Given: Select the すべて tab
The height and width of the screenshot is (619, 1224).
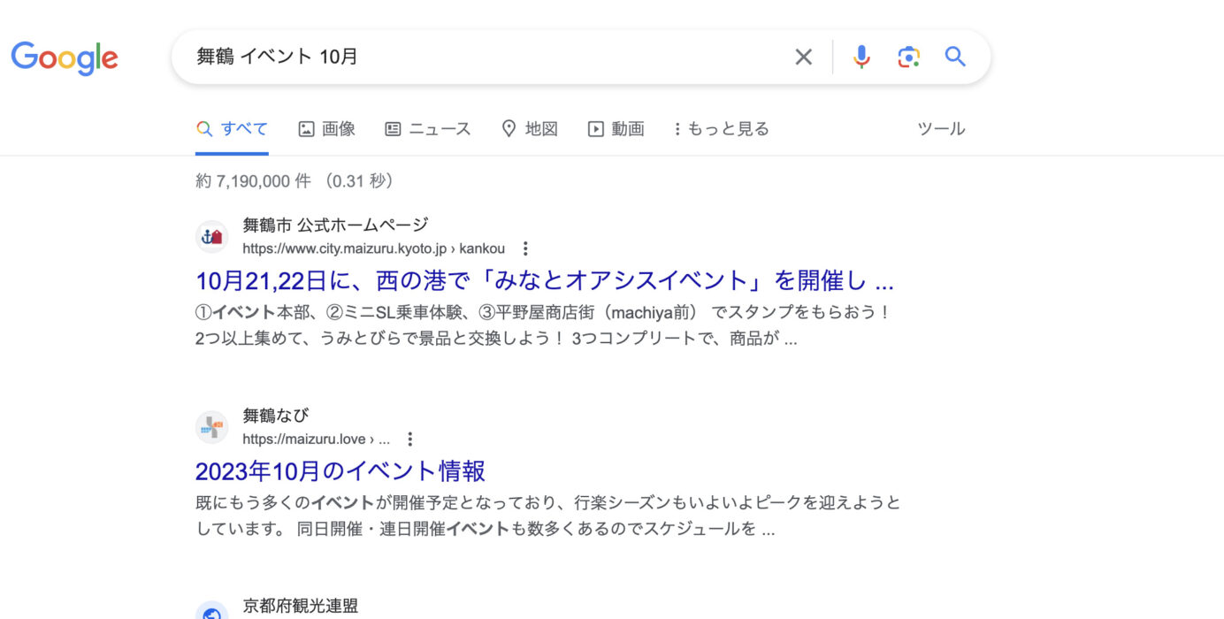Looking at the screenshot, I should tap(233, 129).
